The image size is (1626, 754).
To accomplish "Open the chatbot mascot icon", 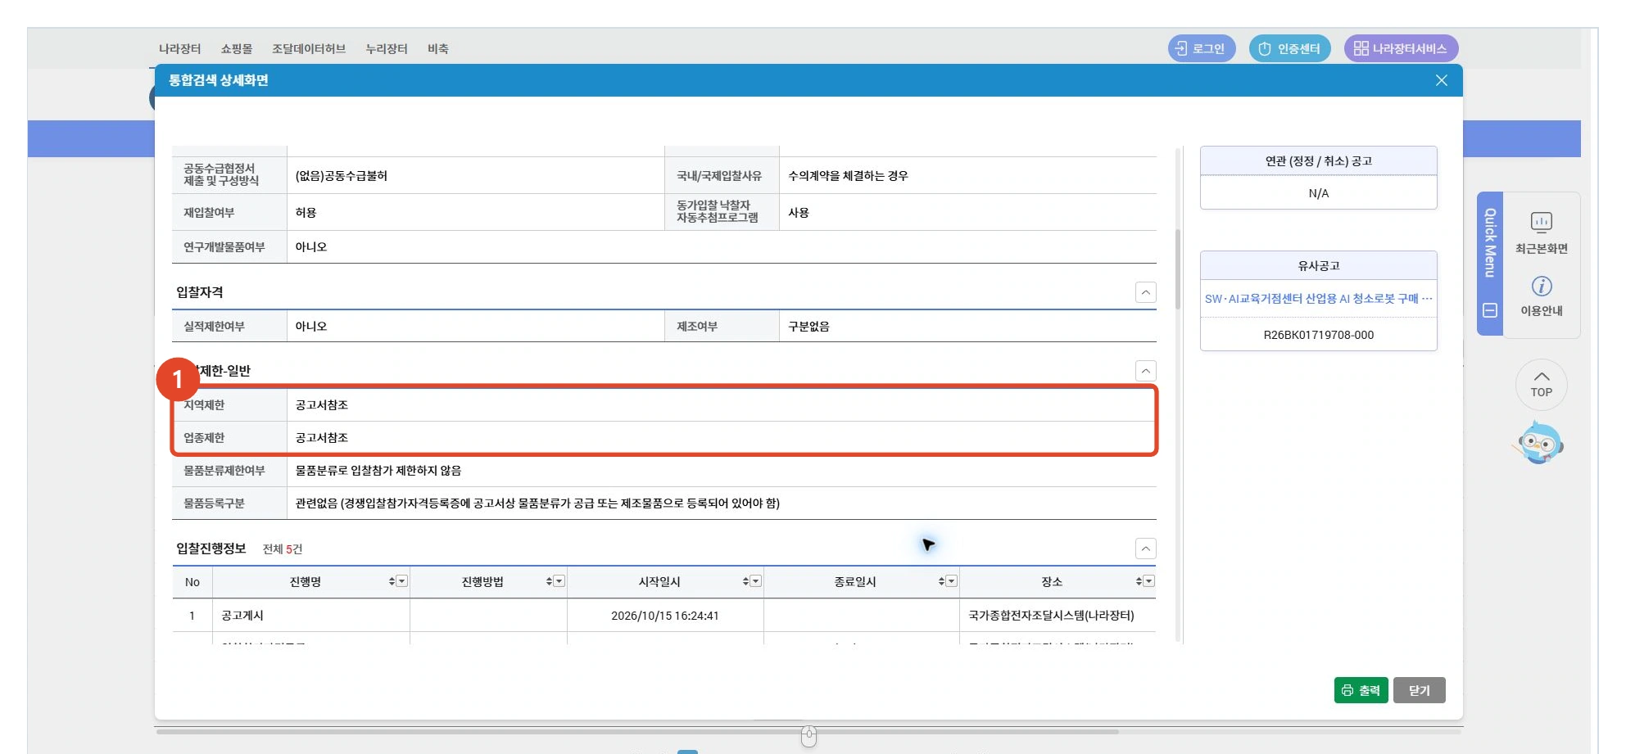I will point(1538,443).
